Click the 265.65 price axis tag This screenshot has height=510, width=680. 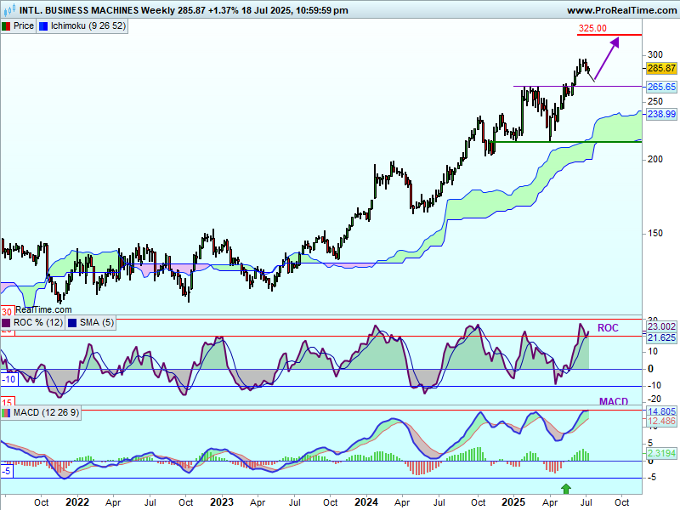[661, 87]
